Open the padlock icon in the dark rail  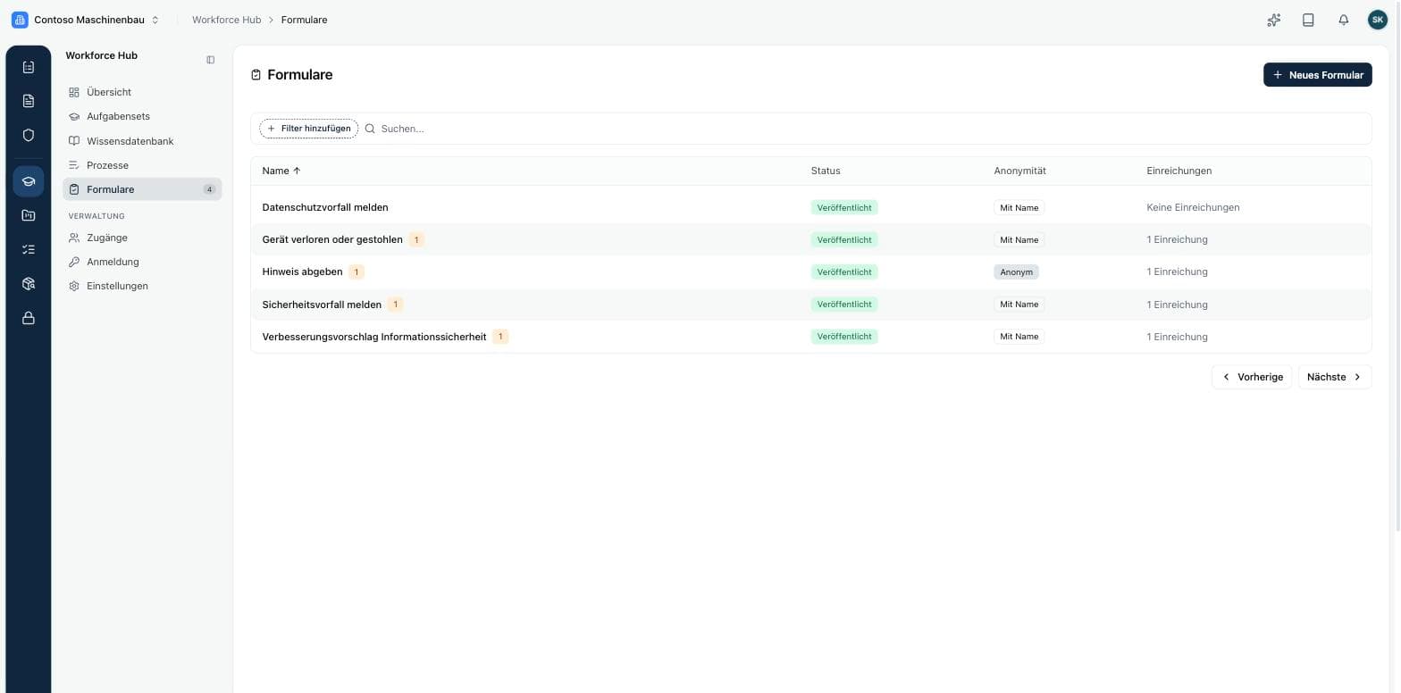pyautogui.click(x=28, y=319)
